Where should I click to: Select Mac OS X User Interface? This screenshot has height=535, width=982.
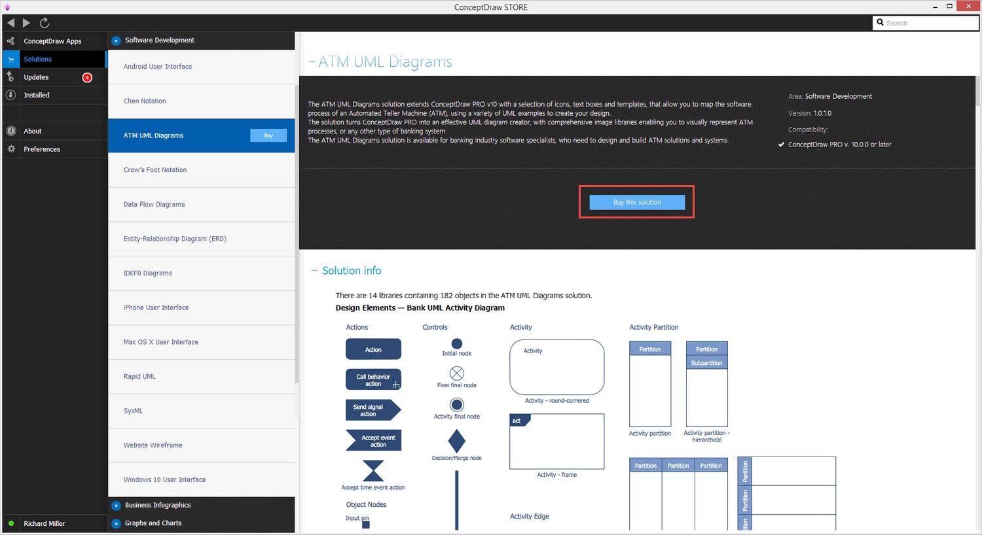pyautogui.click(x=201, y=342)
